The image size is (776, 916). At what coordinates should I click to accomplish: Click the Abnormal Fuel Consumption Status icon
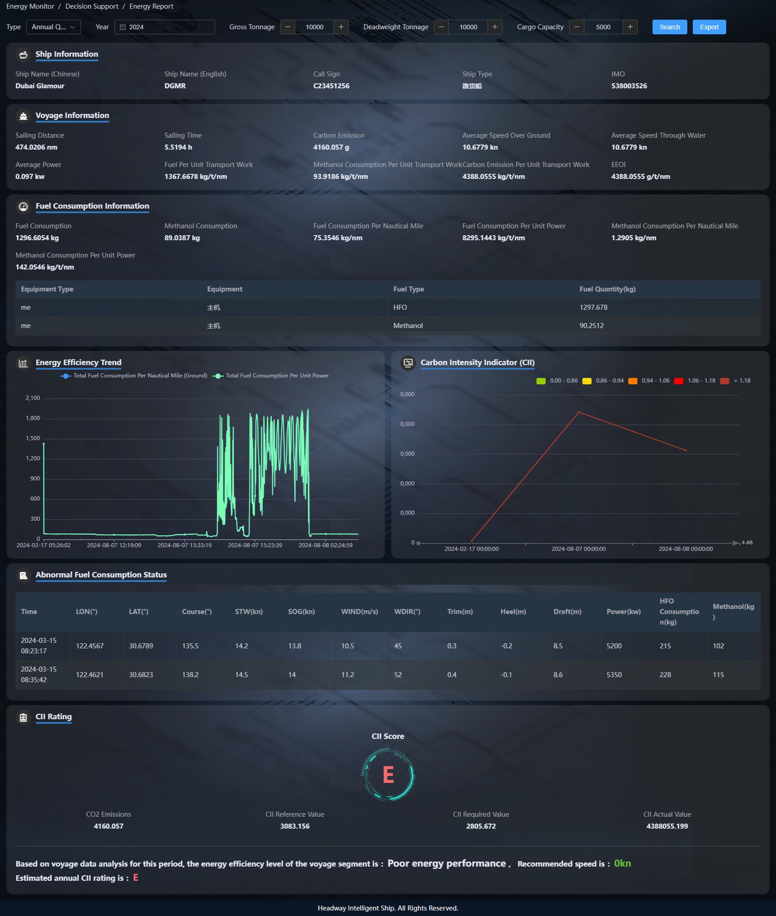(x=23, y=576)
